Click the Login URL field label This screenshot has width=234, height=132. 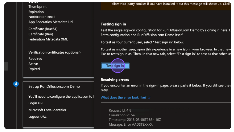[36, 103]
